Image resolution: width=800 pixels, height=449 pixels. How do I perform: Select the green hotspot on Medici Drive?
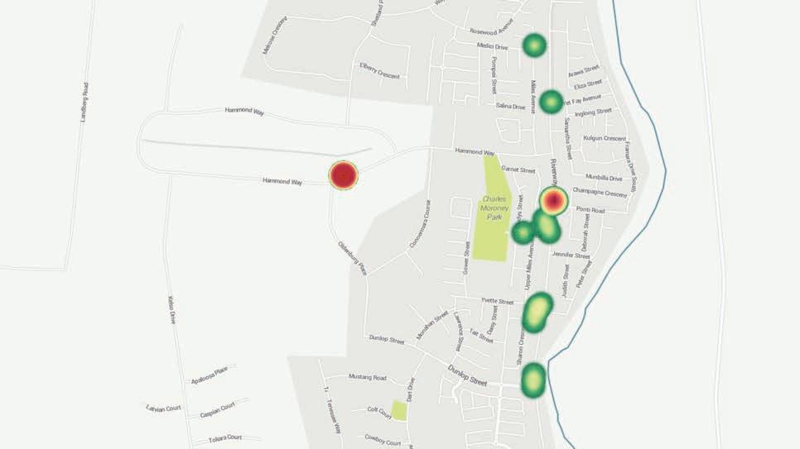[x=534, y=45]
